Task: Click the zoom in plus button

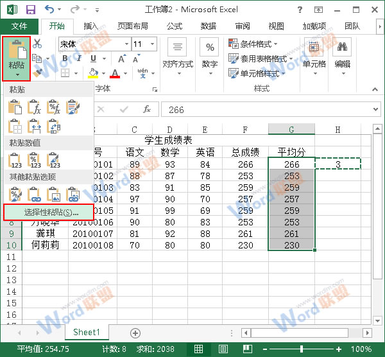Action: click(x=339, y=349)
